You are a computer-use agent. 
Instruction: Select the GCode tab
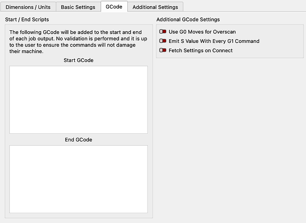(x=114, y=7)
